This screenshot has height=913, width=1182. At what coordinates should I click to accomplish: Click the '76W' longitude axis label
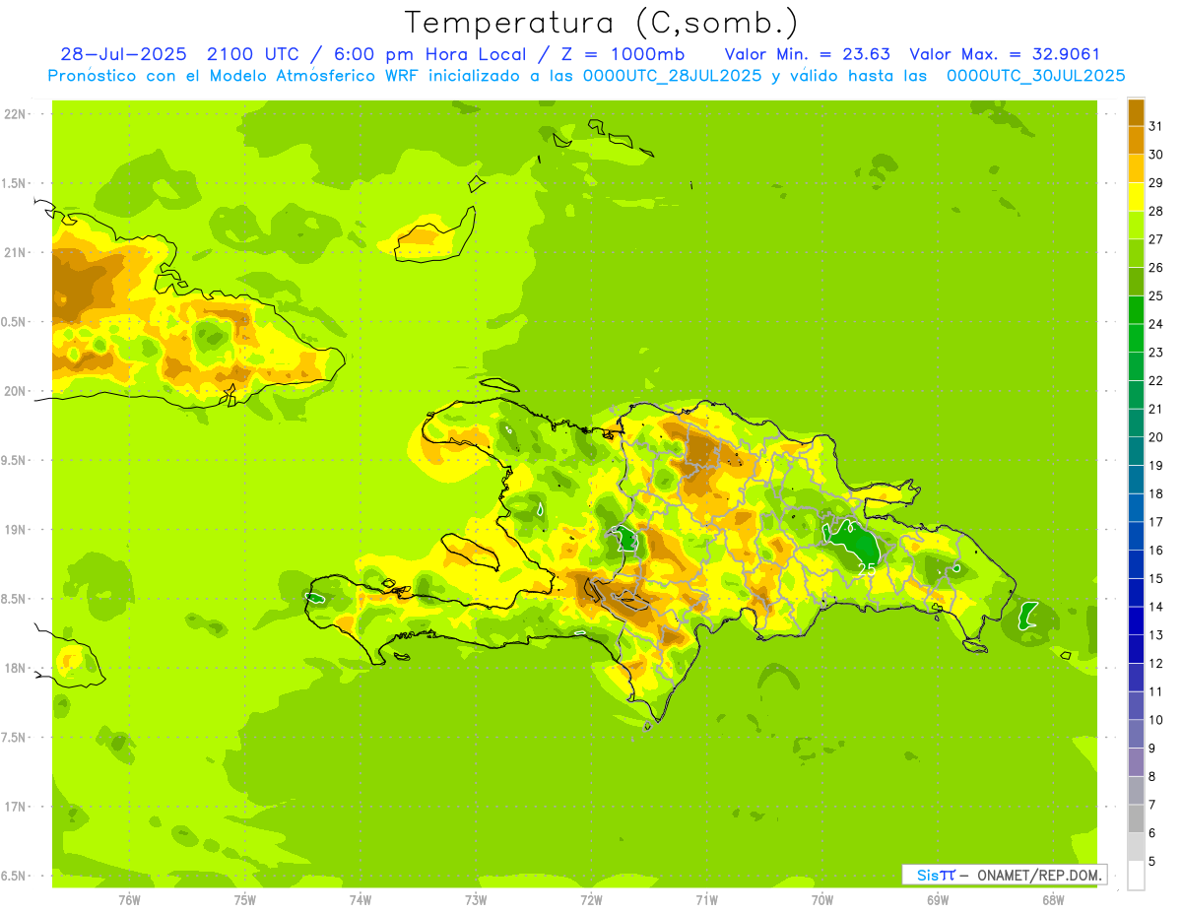pyautogui.click(x=129, y=900)
